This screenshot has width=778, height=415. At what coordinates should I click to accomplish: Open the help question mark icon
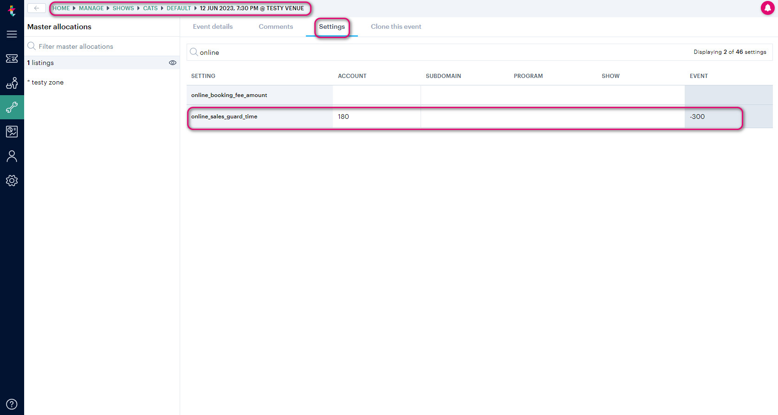click(12, 404)
